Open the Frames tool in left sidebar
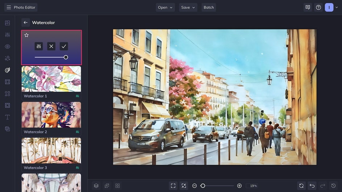 [x=7, y=82]
